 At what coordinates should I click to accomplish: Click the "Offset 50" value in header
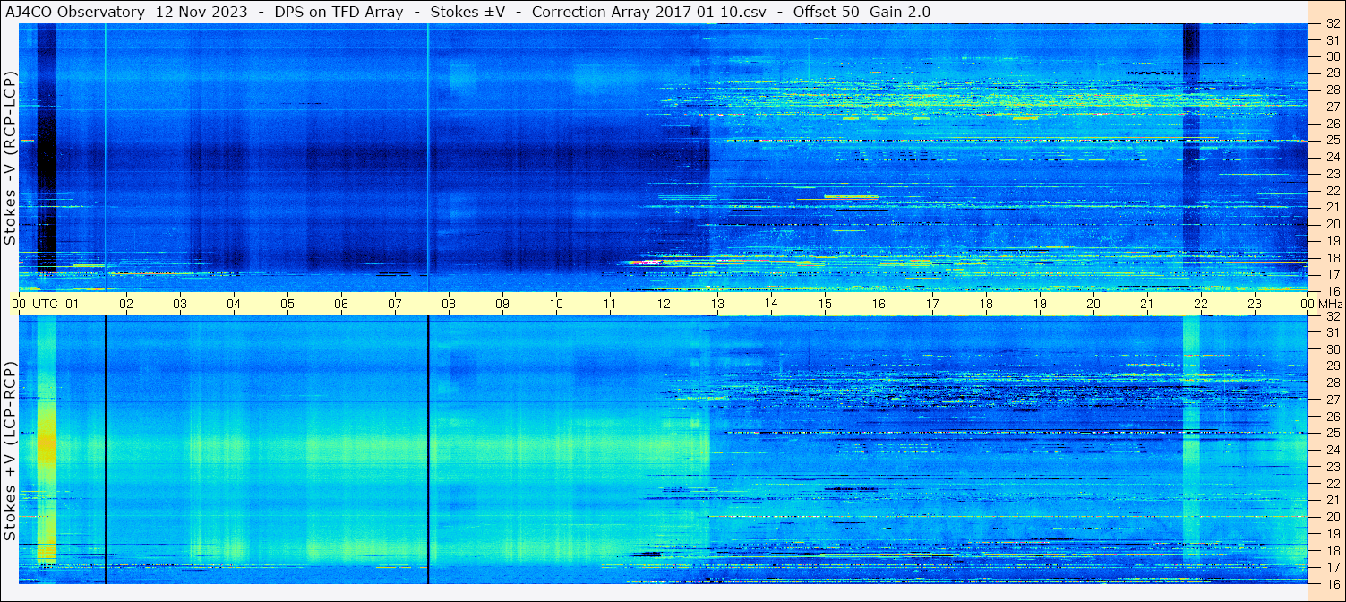[x=827, y=12]
